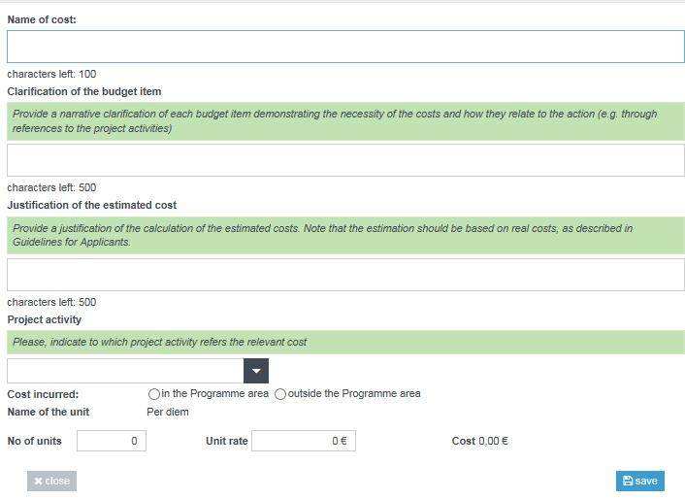Image resolution: width=685 pixels, height=499 pixels.
Task: Select "in the Programme area" radio button
Action: tap(153, 394)
